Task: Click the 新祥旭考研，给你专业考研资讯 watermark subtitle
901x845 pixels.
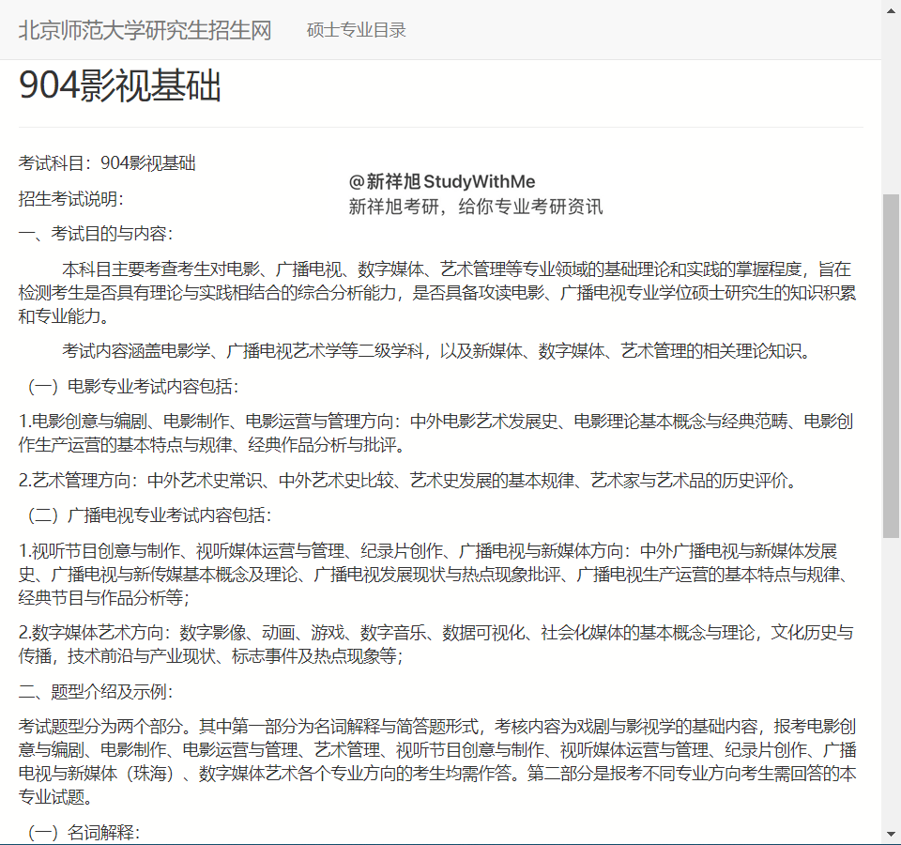Action: [x=475, y=207]
